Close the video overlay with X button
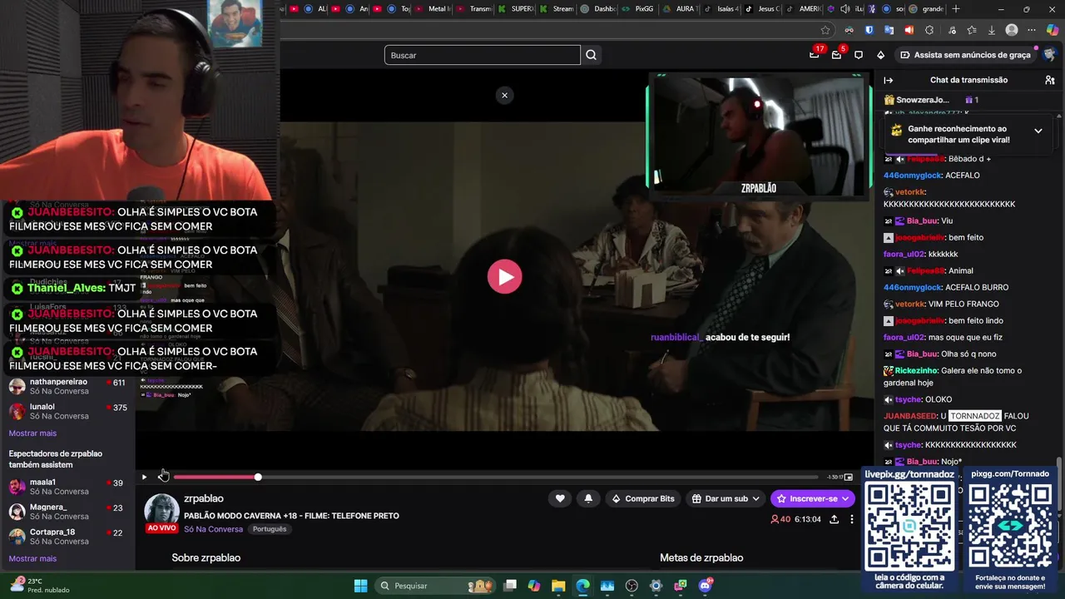This screenshot has width=1065, height=599. pos(504,95)
